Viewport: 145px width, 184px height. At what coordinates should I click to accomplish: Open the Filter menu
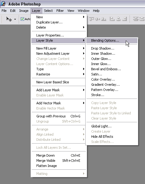point(60,11)
